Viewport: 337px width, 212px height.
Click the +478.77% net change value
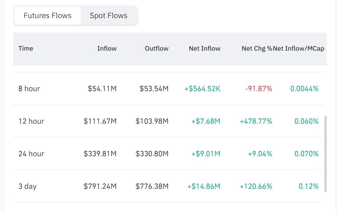click(x=256, y=121)
